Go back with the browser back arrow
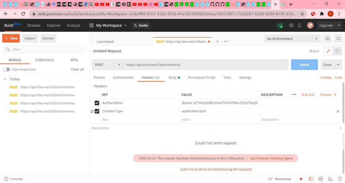Screen dimensions: 345x183 tap(6, 14)
